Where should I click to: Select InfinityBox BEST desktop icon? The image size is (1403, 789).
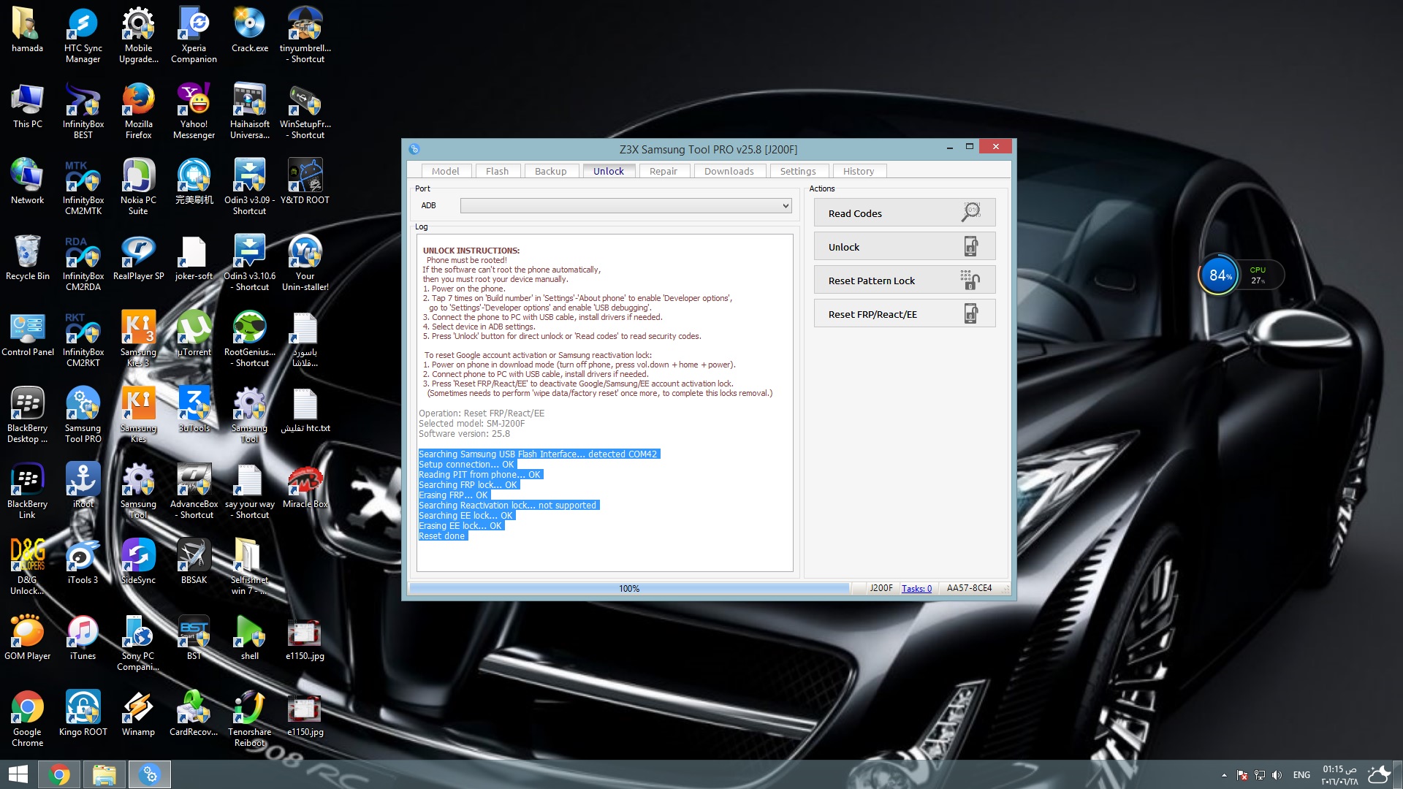(x=83, y=111)
